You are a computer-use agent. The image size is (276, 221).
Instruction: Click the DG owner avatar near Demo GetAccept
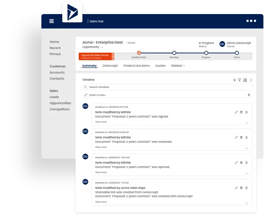coord(222,44)
